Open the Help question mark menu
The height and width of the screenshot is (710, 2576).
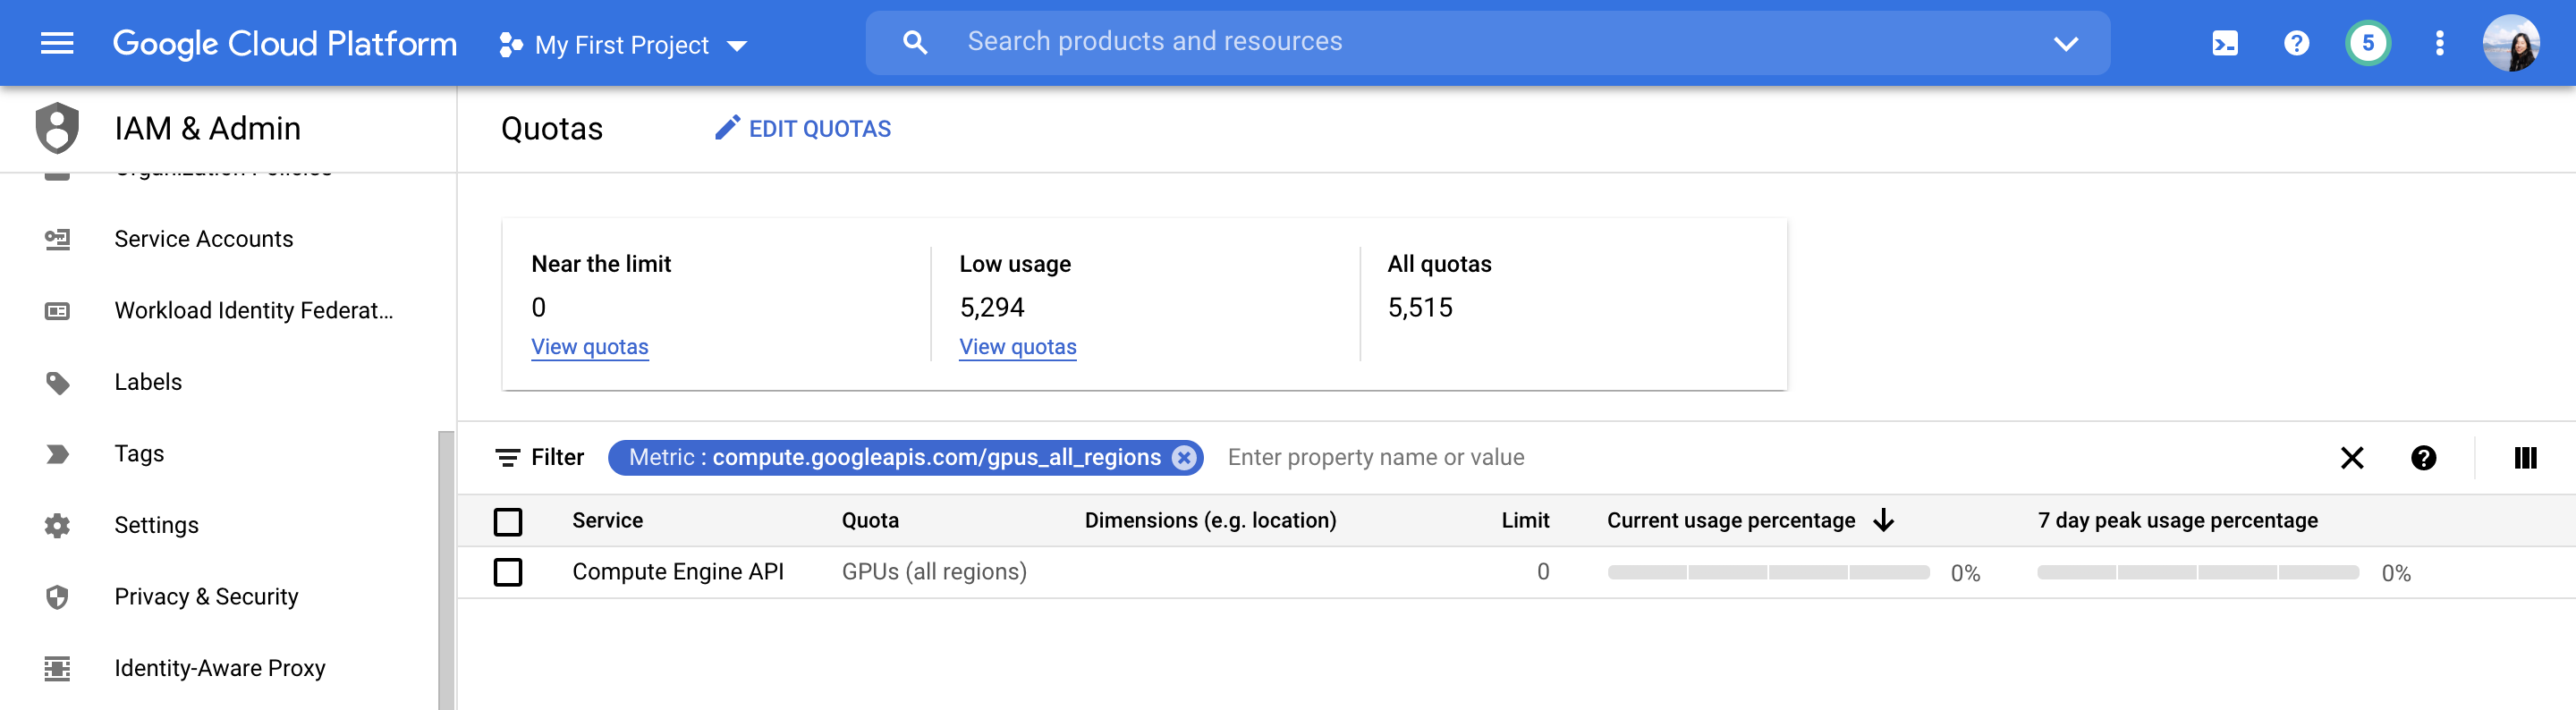tap(2296, 43)
